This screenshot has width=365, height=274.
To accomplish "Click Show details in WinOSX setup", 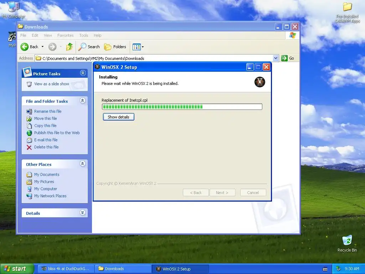I will click(x=118, y=117).
